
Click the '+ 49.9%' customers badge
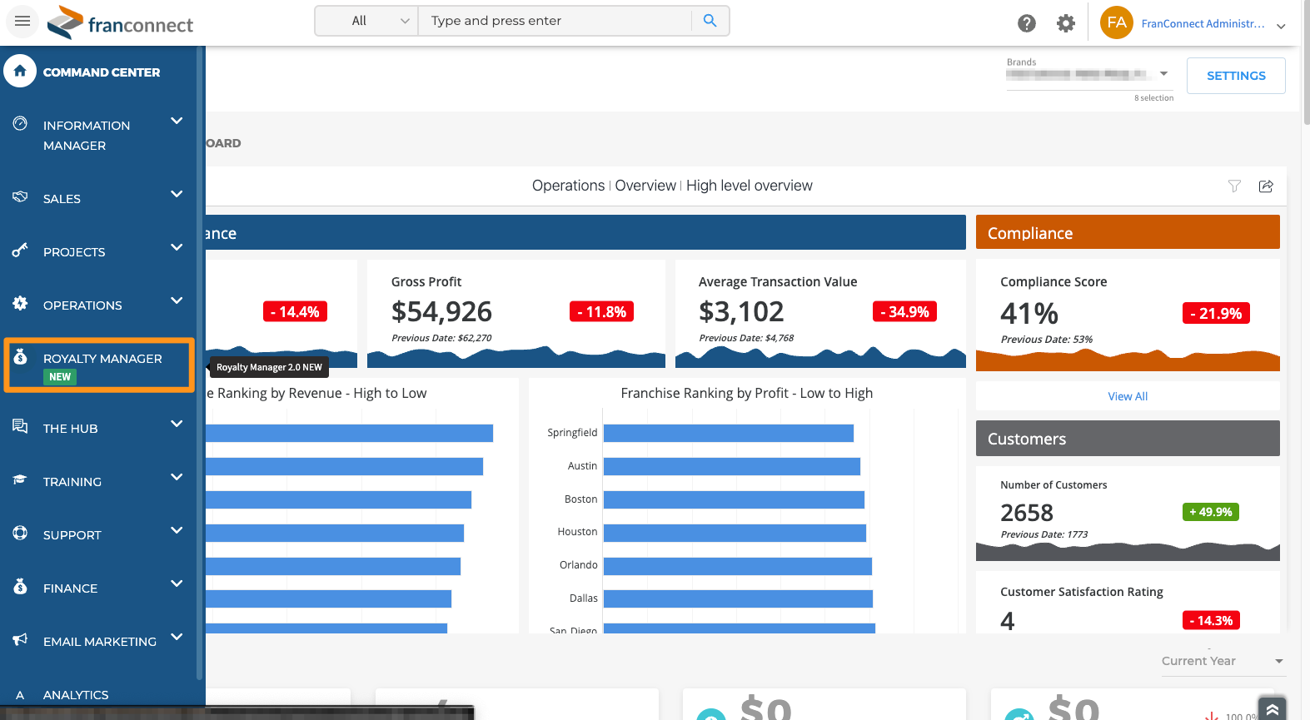[1211, 512]
